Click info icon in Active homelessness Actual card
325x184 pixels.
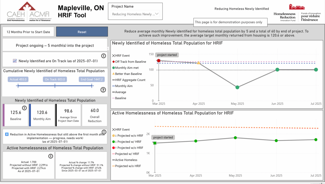tap(50, 156)
